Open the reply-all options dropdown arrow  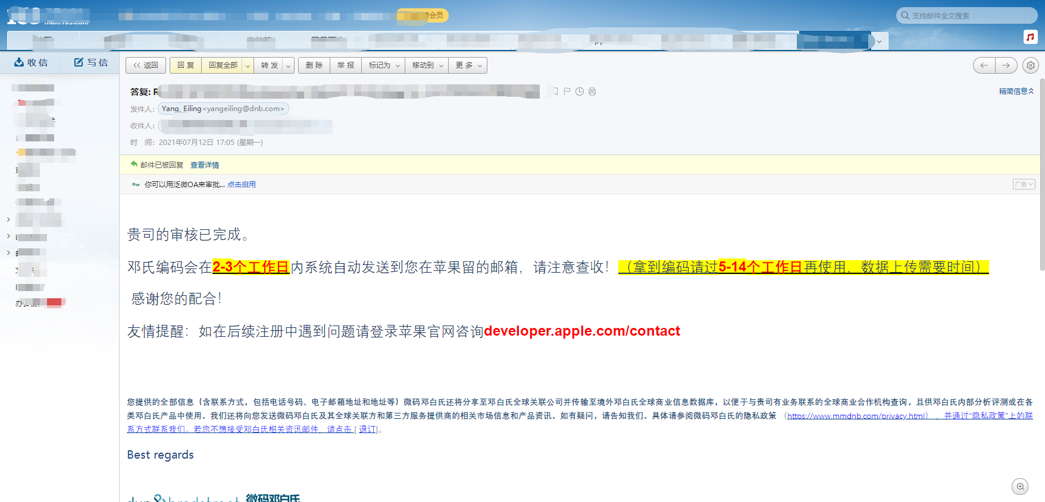point(248,65)
